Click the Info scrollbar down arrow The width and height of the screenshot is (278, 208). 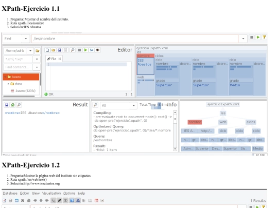click(175, 149)
